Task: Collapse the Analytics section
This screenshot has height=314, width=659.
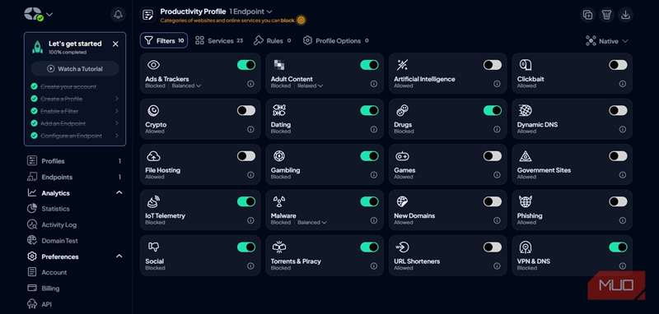Action: point(119,192)
